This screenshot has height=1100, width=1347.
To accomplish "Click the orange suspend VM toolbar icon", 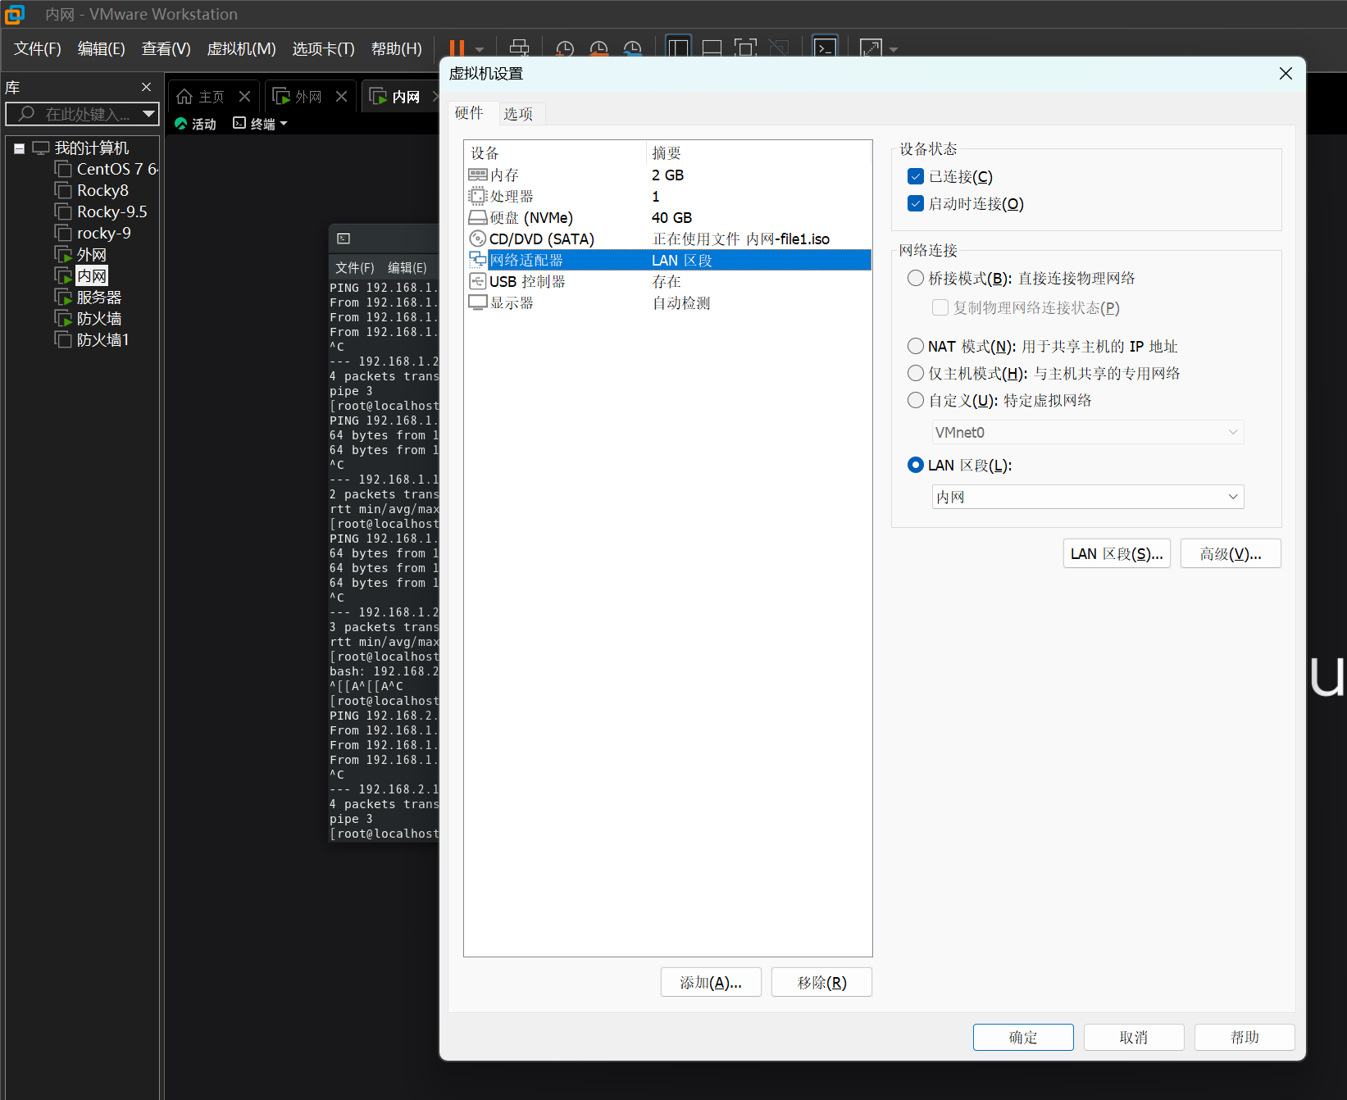I will click(x=457, y=49).
